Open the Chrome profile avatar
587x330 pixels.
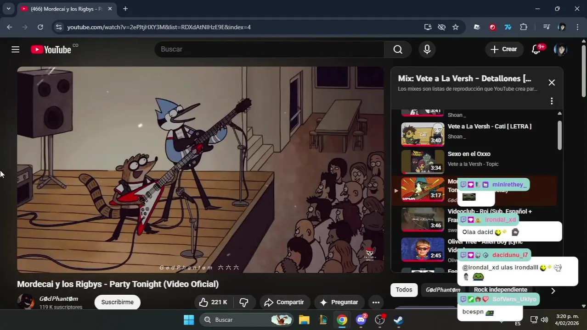pos(562,27)
